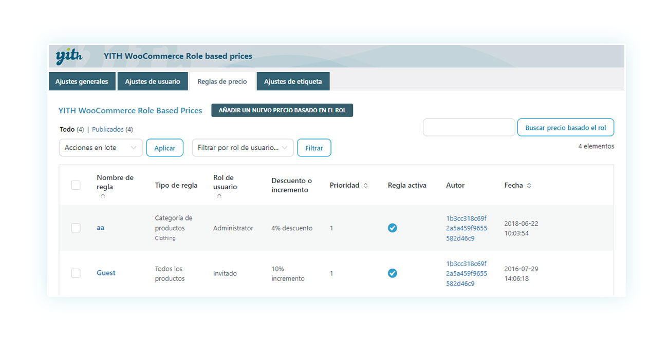Sort by Nombre de regla arrow
This screenshot has width=668, height=340.
(x=103, y=196)
